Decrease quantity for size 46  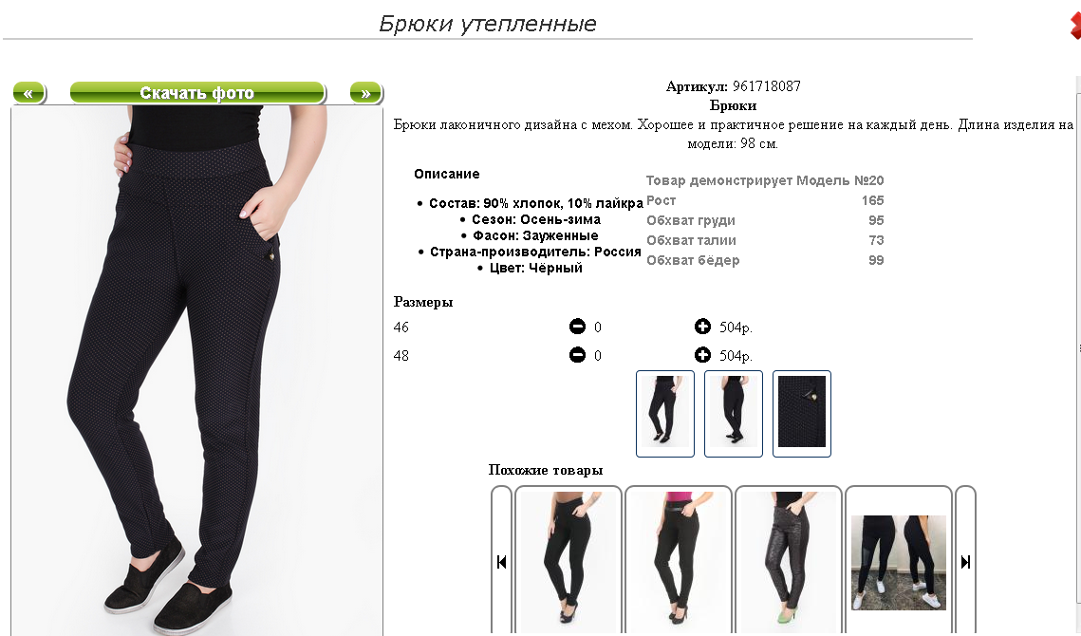(x=577, y=327)
